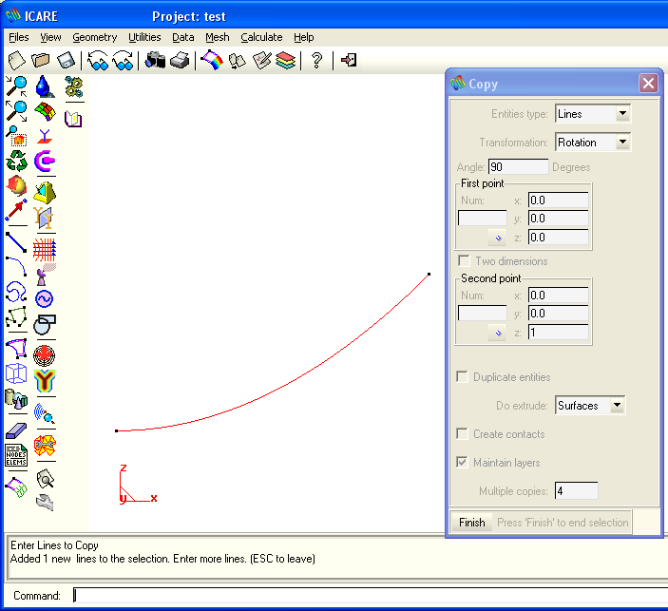Open the Do extrude dropdown

point(590,405)
